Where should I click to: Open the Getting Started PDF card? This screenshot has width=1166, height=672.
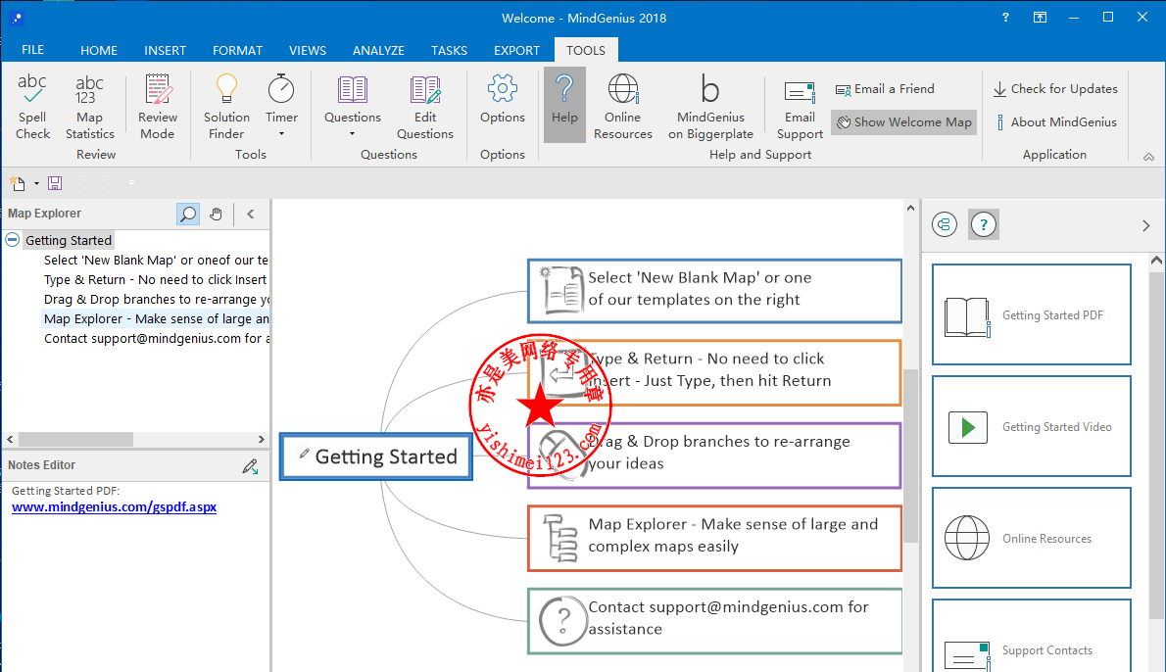(x=1032, y=314)
